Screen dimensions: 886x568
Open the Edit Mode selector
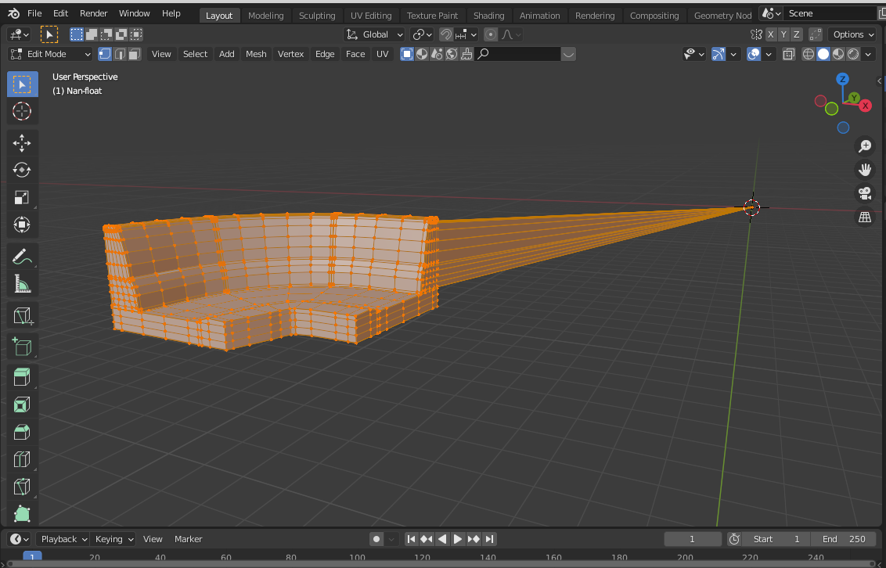click(49, 53)
